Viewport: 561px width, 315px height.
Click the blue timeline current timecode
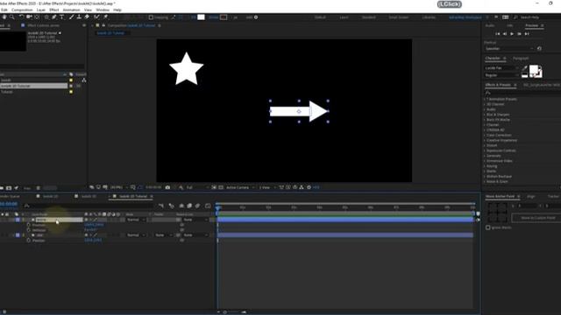9,204
